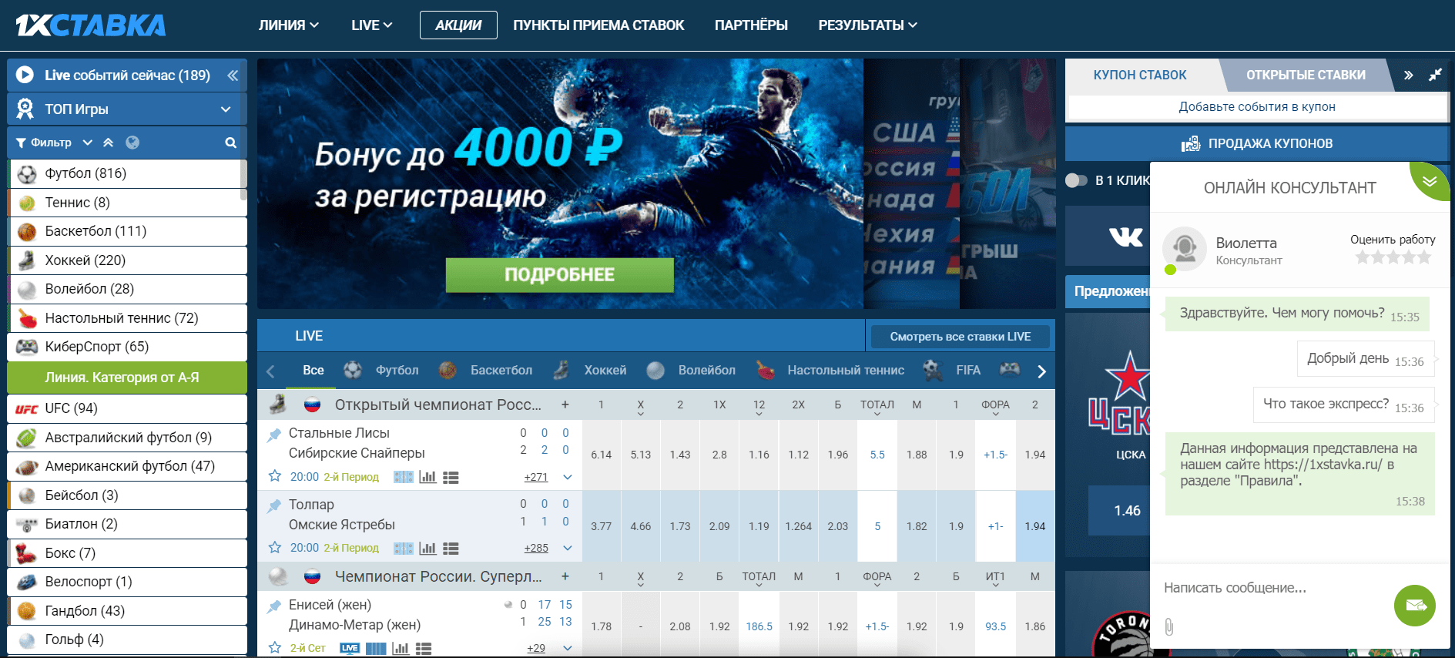Open the ПАРТНЁРЫ link

pos(751,25)
